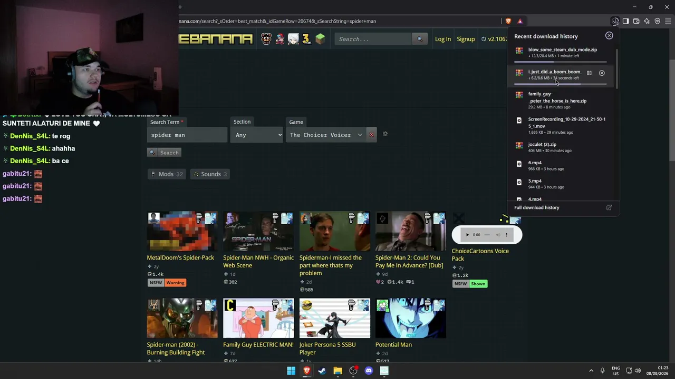Open Spider-man (2002) - Burning Building Fight link
This screenshot has height=379, width=675.
click(176, 348)
